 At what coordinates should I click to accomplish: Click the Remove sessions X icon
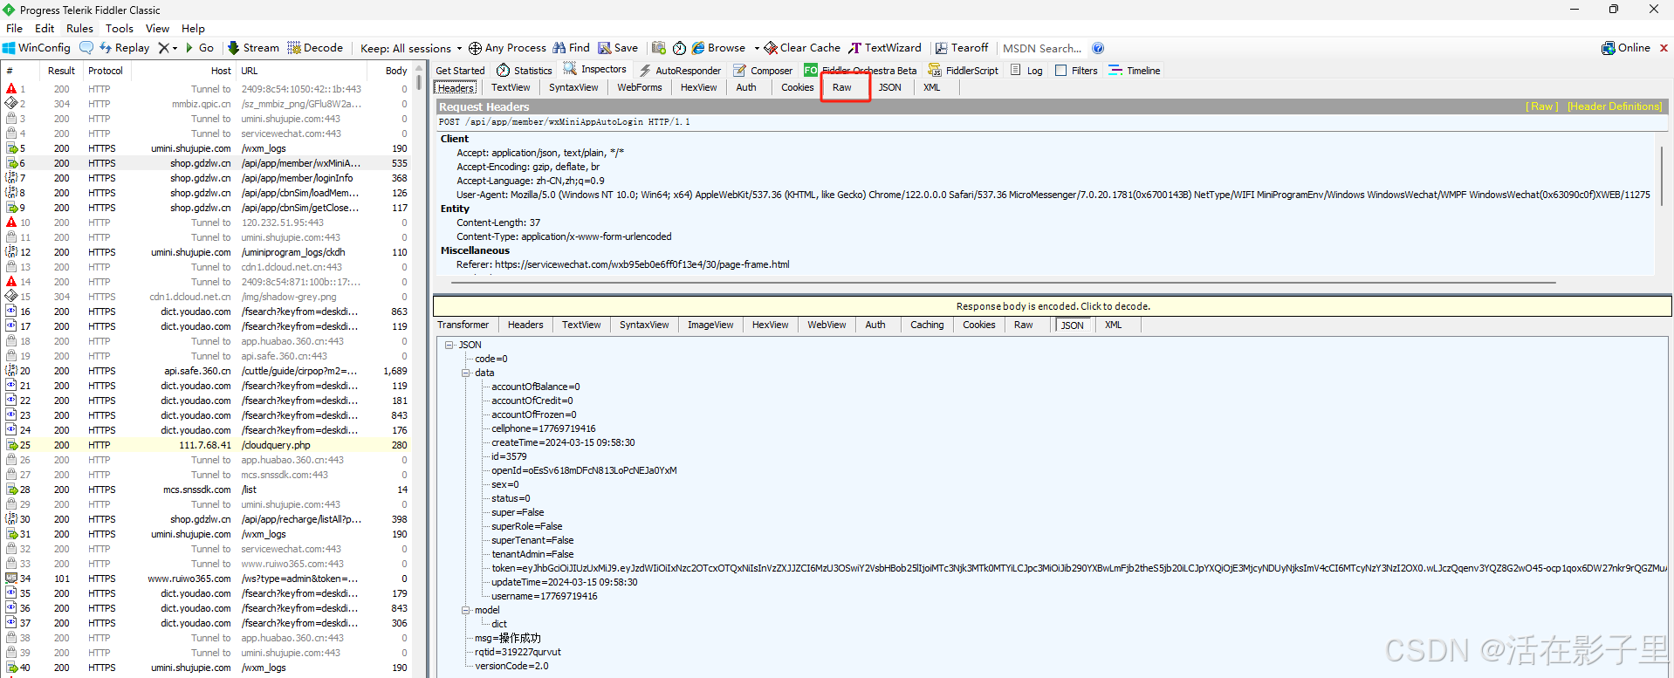tap(163, 48)
